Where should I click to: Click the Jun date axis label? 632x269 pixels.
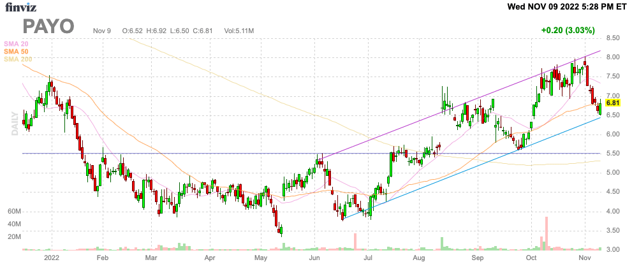pos(314,257)
